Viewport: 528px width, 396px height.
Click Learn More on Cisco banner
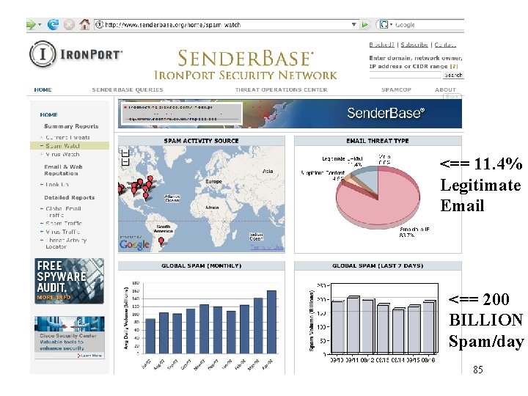coord(89,356)
